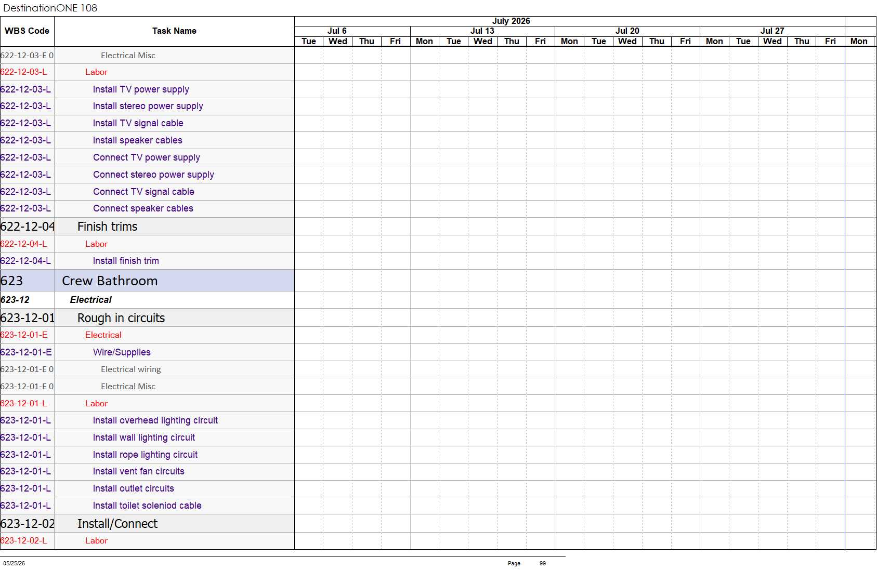This screenshot has width=877, height=570.
Task: Select the Connect TV power supply task
Action: click(147, 157)
